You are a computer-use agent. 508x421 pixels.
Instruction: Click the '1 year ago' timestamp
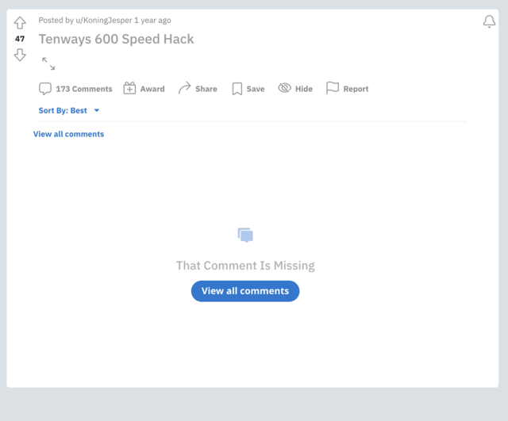click(x=152, y=21)
